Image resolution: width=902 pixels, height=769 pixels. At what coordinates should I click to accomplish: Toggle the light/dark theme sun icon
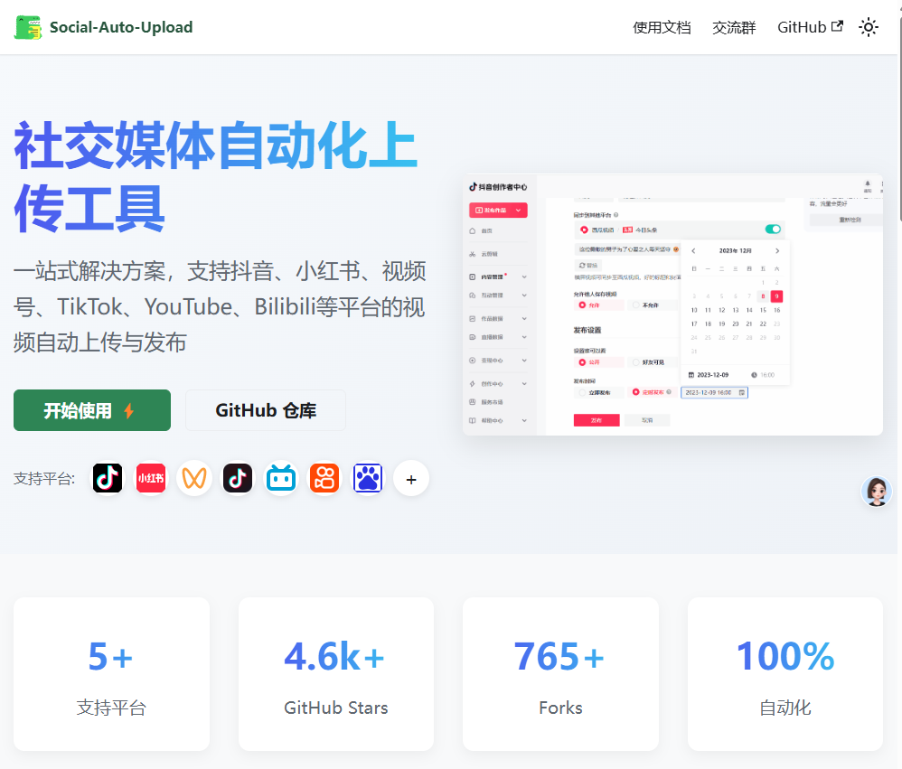point(869,27)
